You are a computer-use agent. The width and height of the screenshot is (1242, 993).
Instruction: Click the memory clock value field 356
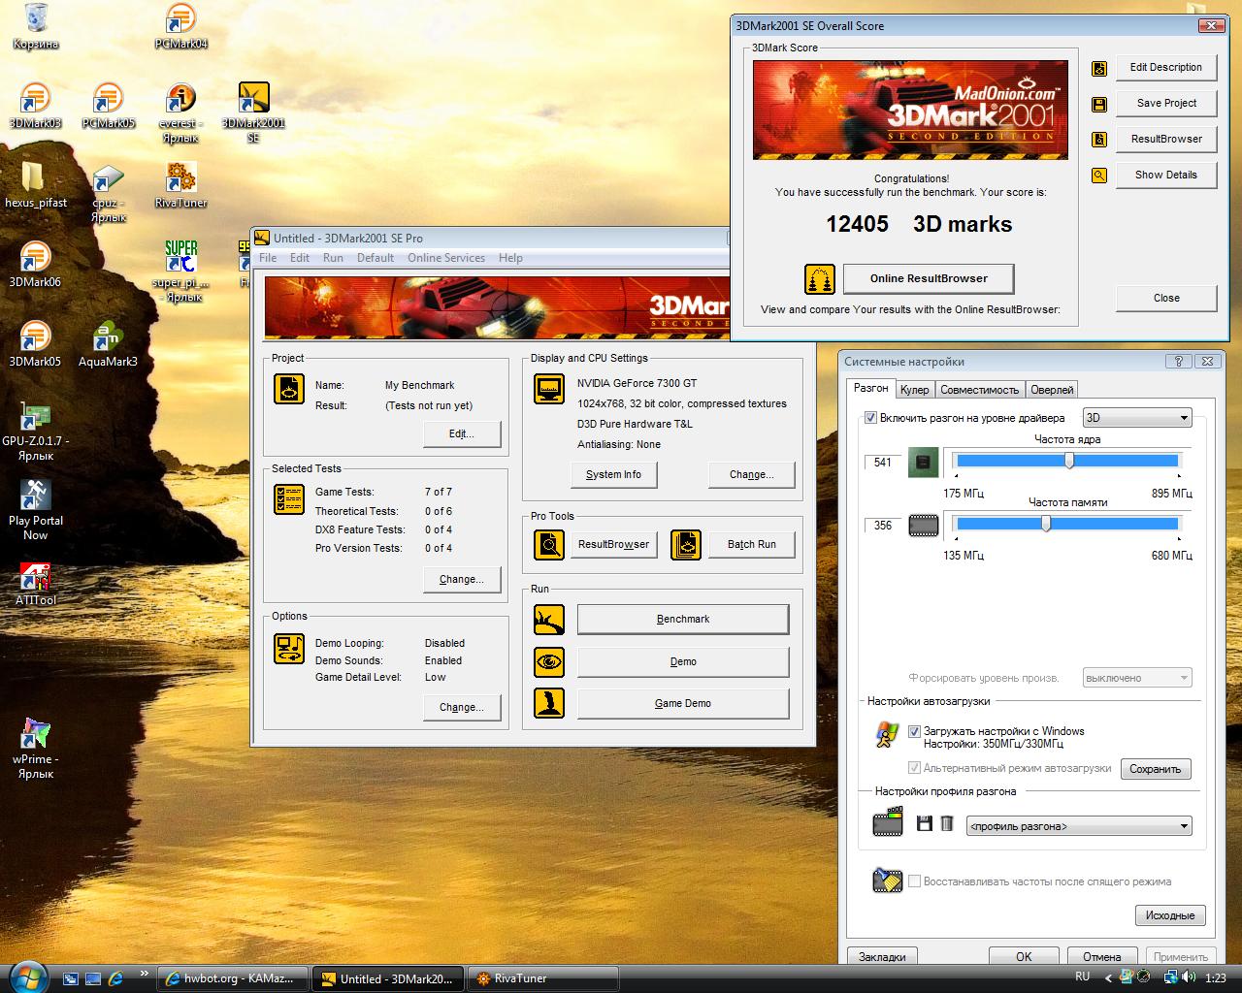click(883, 526)
